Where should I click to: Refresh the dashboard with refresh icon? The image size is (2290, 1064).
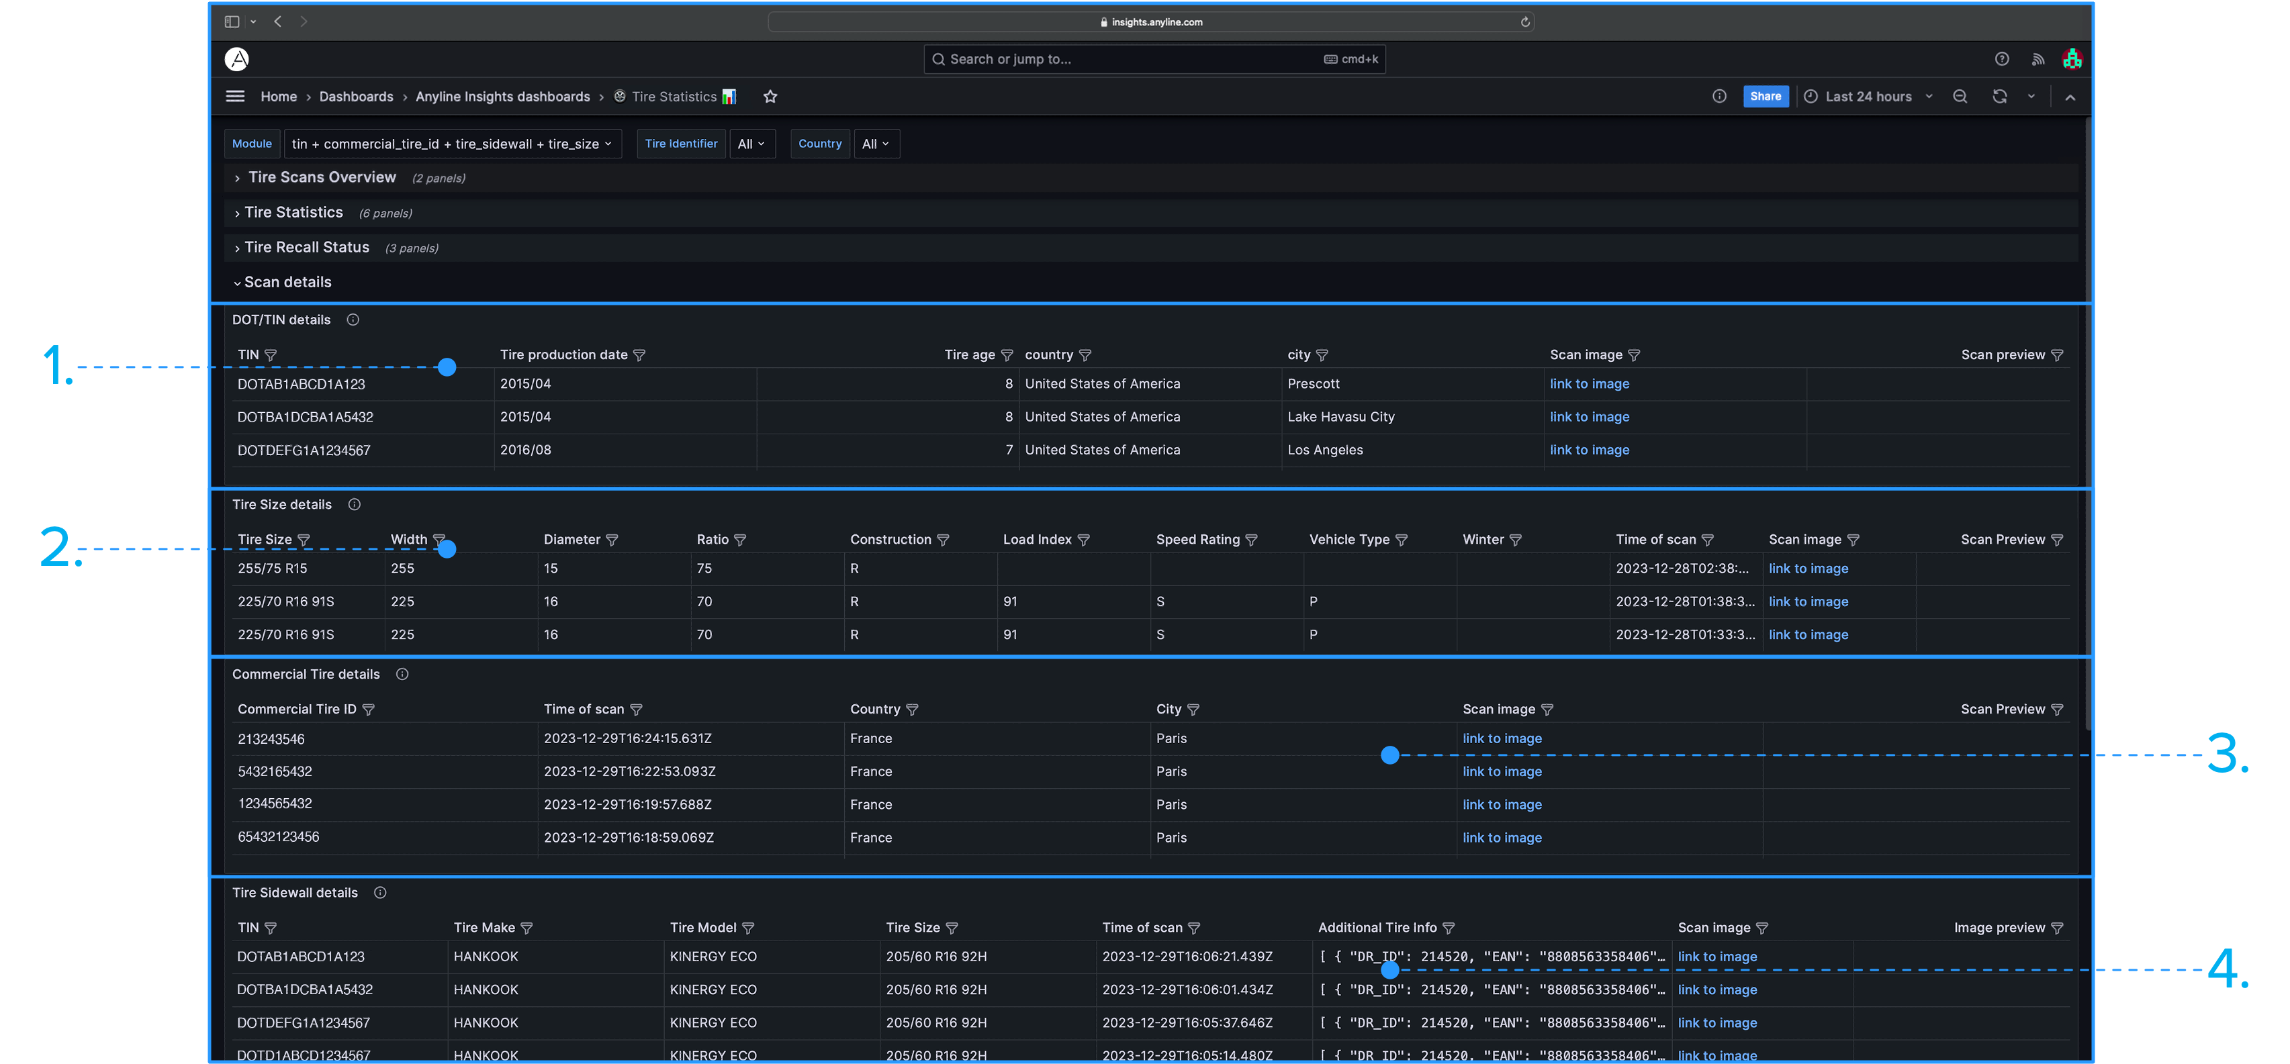click(1999, 97)
